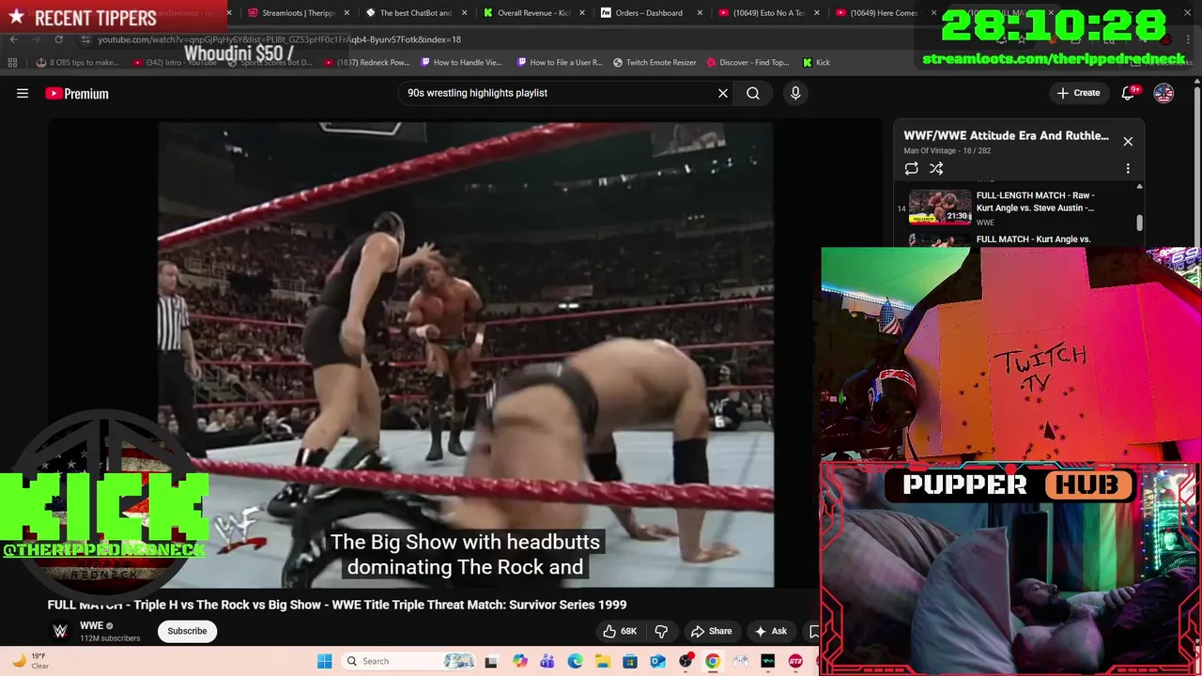Go forward in browser history
Screen dimensions: 1202x676
point(37,39)
